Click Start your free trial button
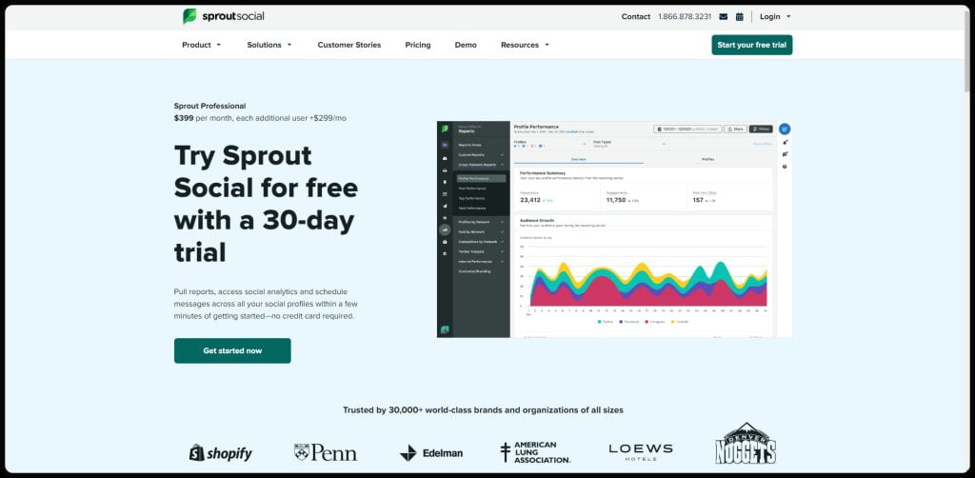Screen dimensions: 975x478 [x=752, y=45]
